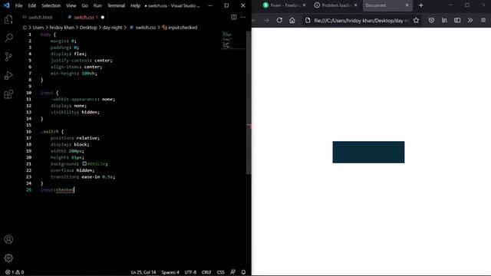Close the Fiverr browser tab
This screenshot has height=276, width=491.
304,5
